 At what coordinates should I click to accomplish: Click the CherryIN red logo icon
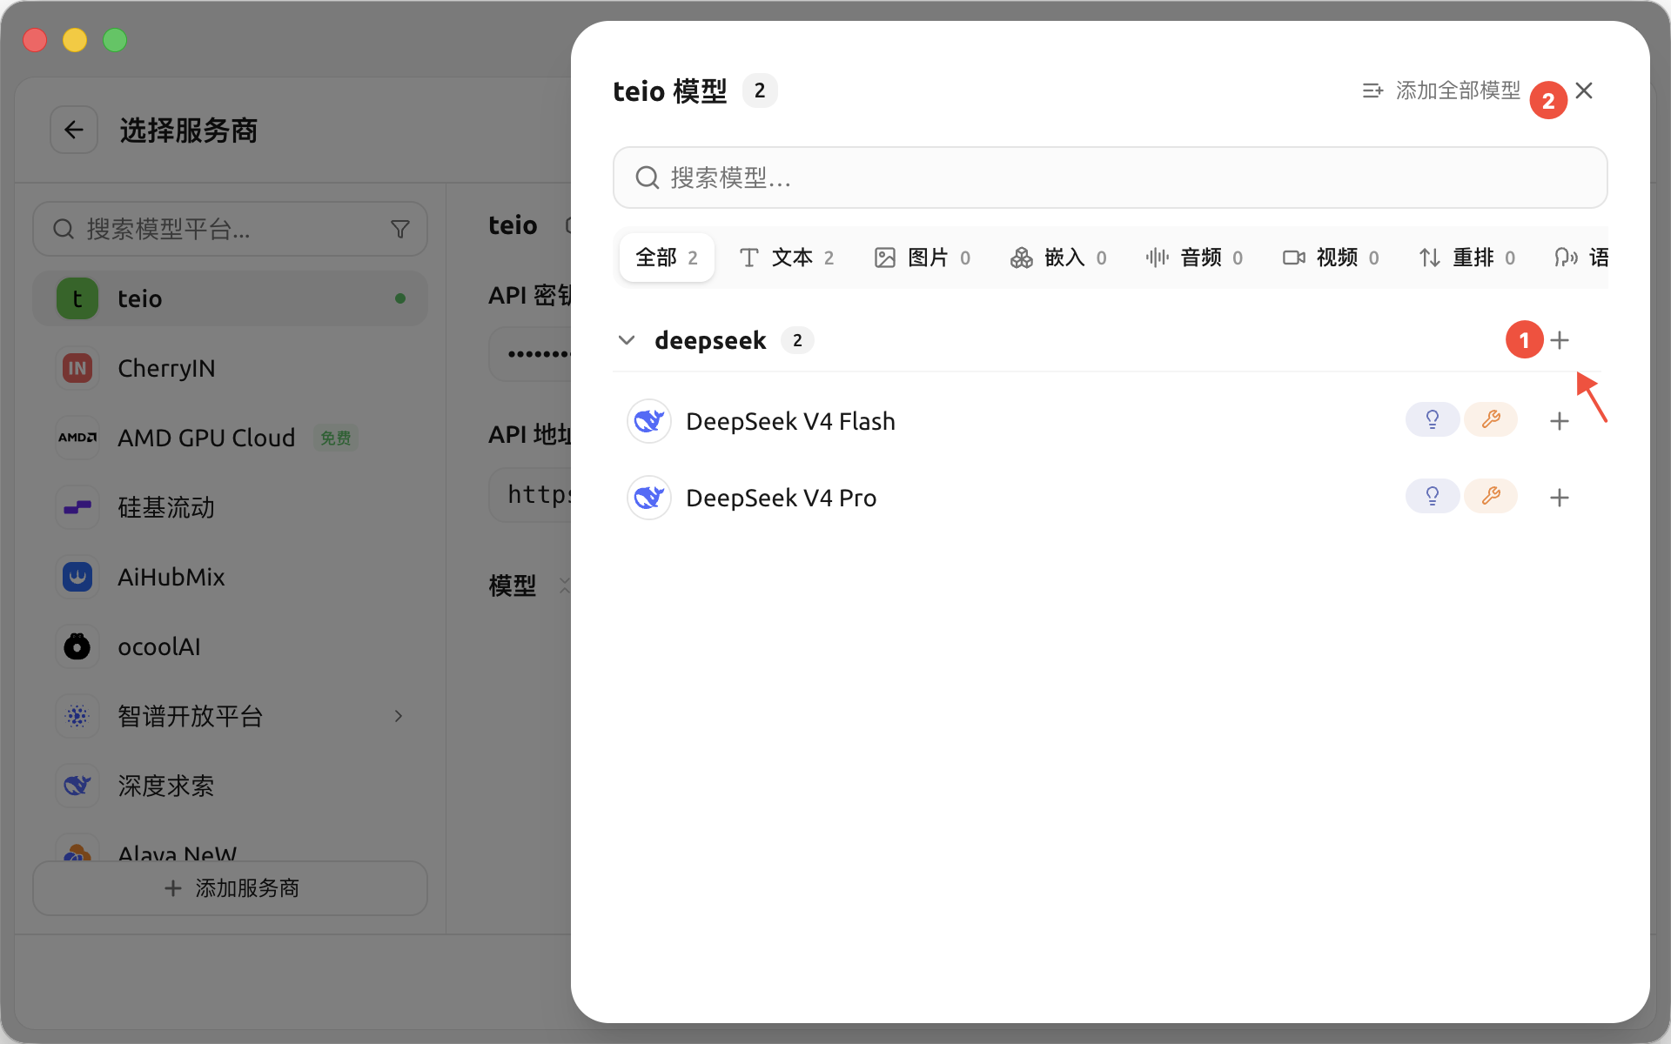point(77,368)
